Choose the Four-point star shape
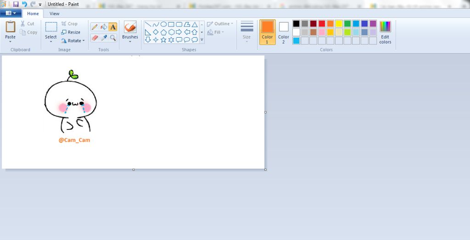 click(x=156, y=39)
